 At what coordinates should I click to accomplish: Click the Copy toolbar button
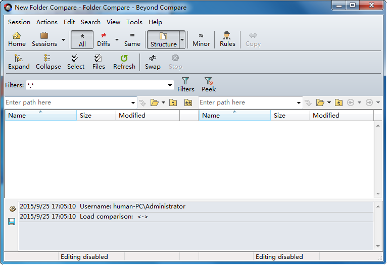click(x=253, y=39)
